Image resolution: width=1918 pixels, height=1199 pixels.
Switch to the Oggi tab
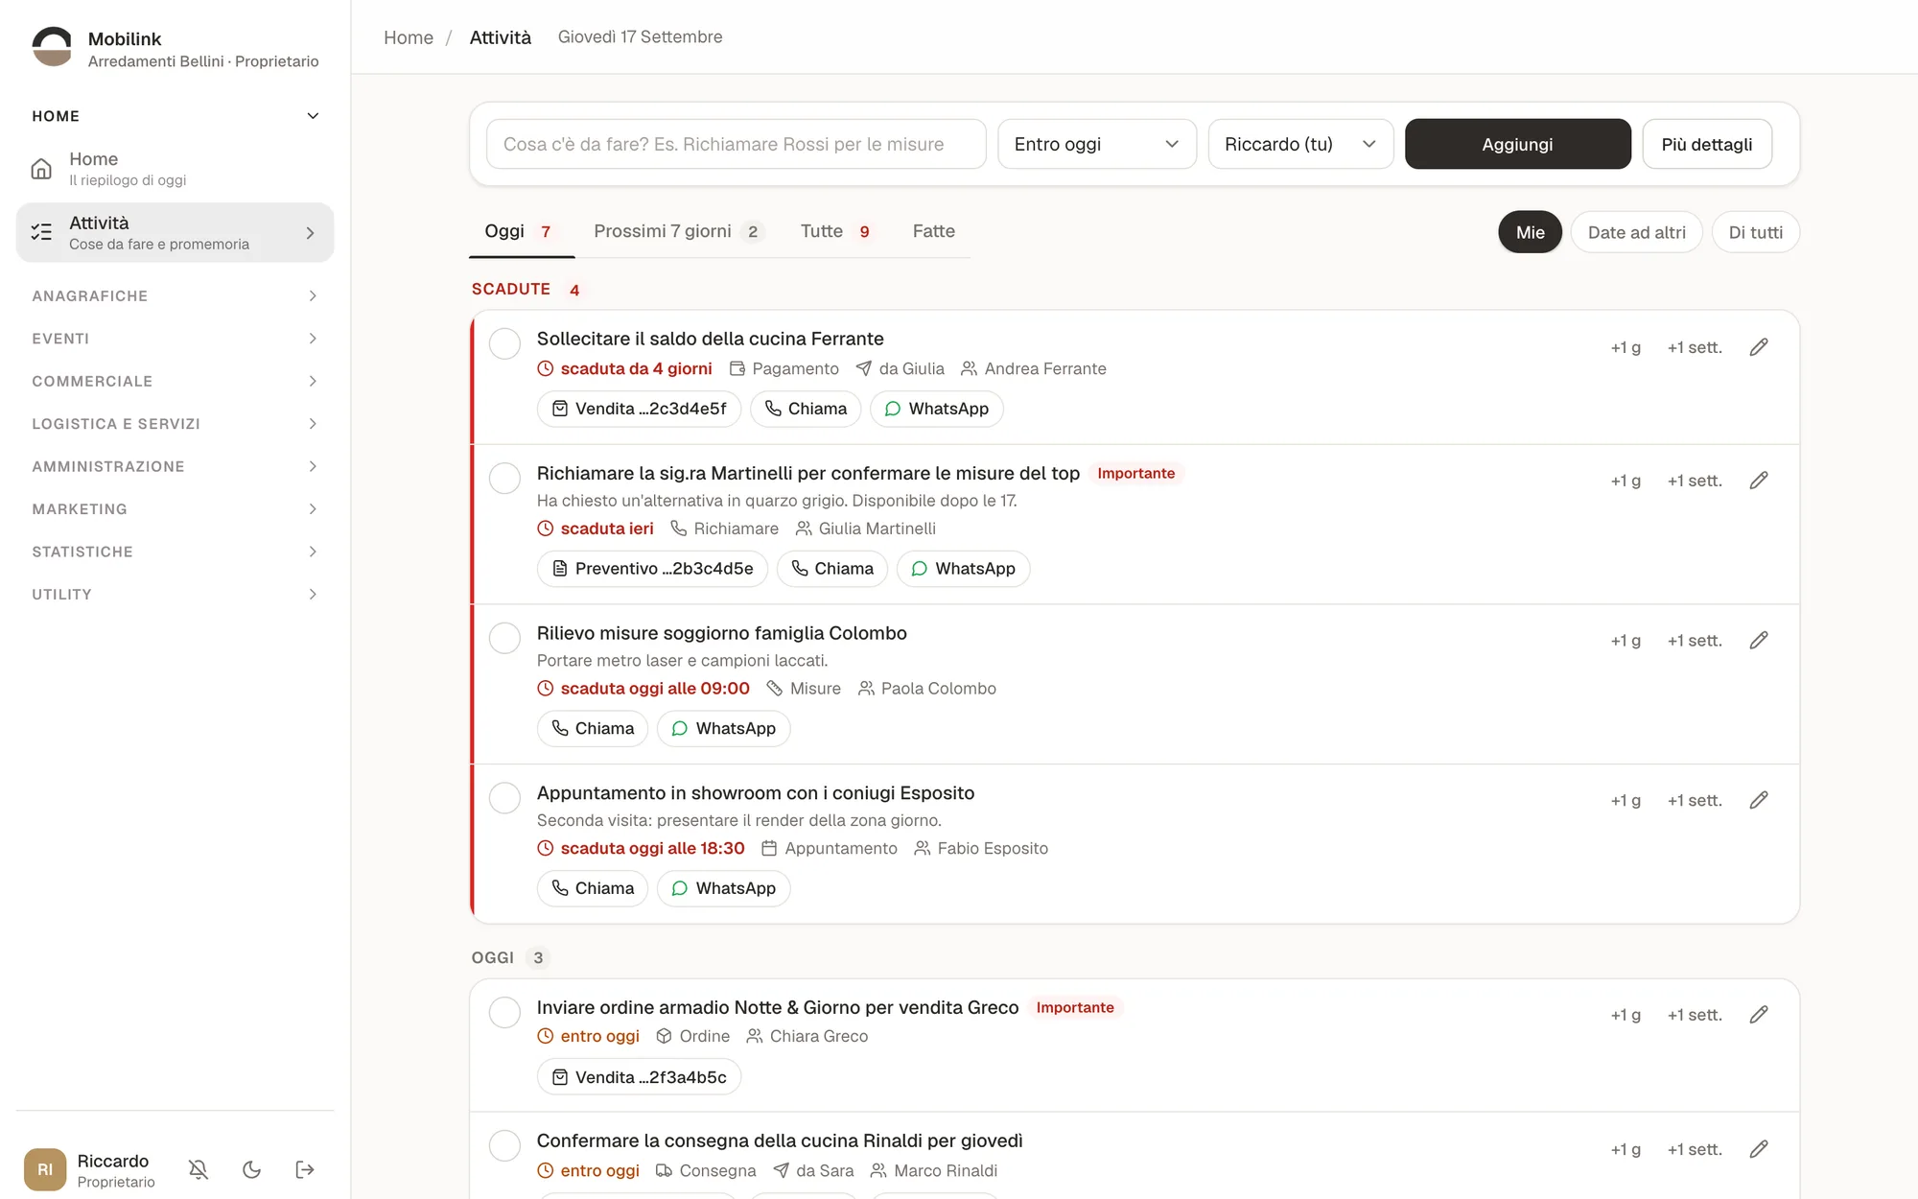(521, 232)
